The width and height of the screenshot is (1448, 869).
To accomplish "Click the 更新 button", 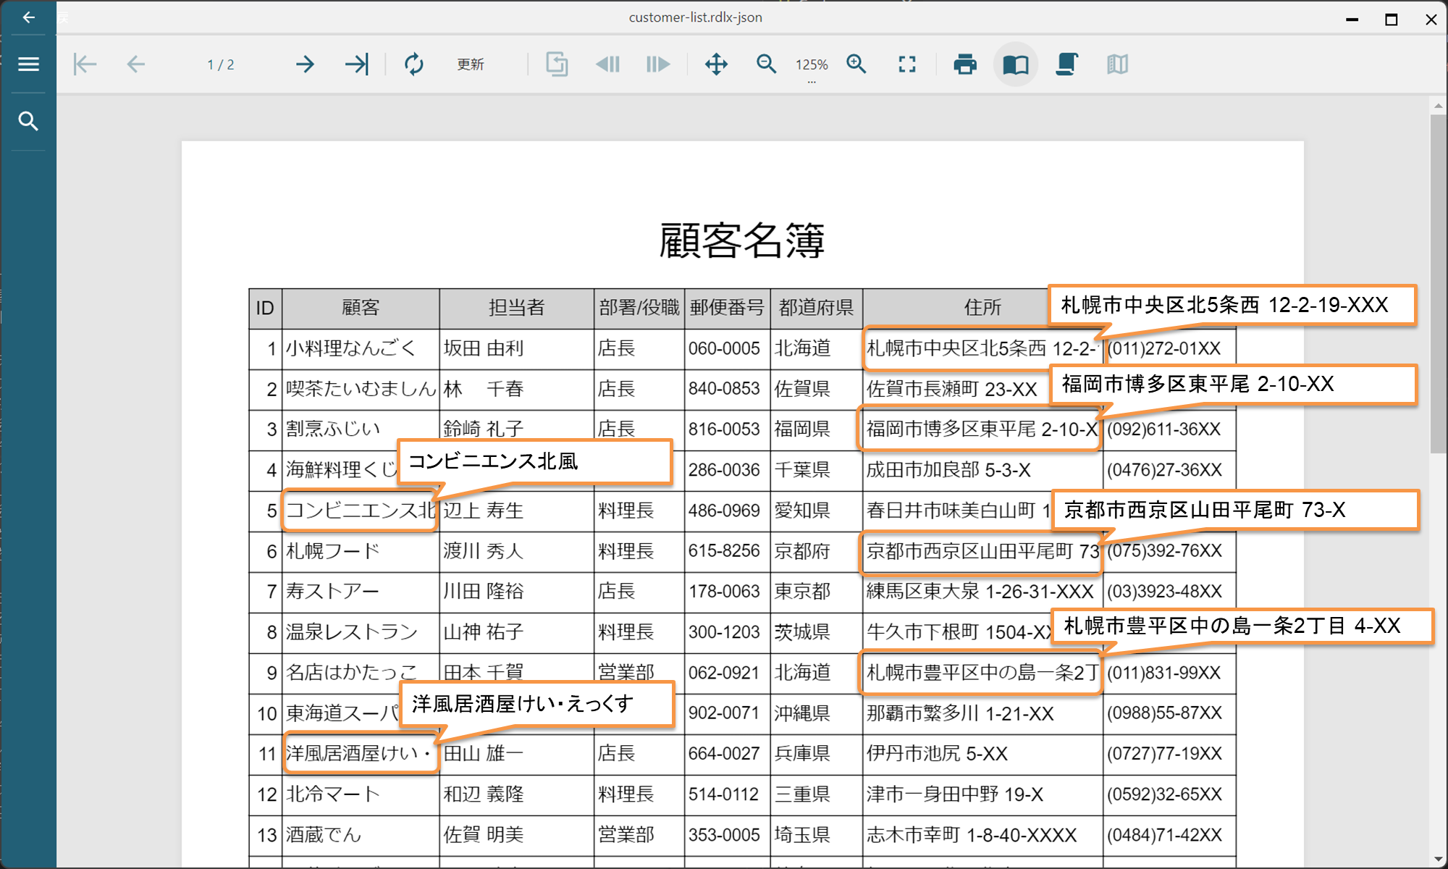I will [471, 64].
